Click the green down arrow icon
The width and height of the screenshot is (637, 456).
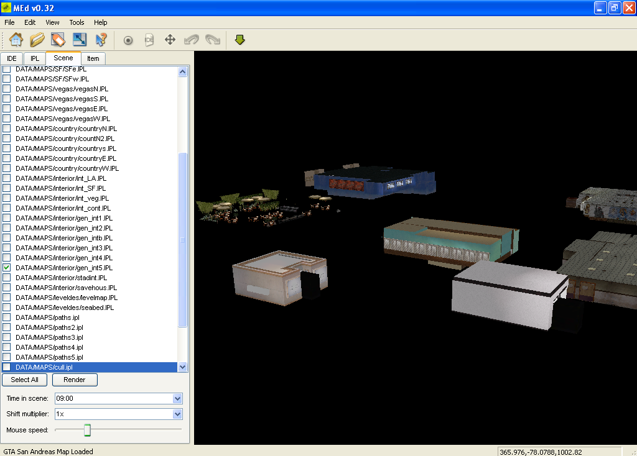[x=239, y=40]
